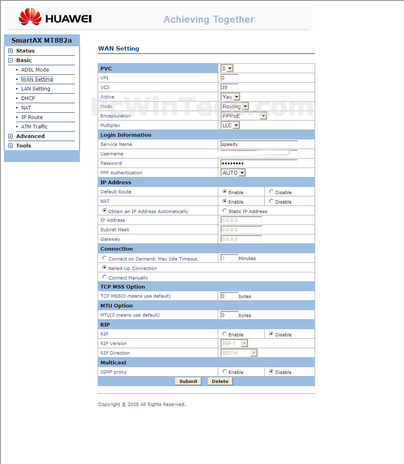Click the WAN Setting page heading
This screenshot has height=464, width=404.
point(119,49)
